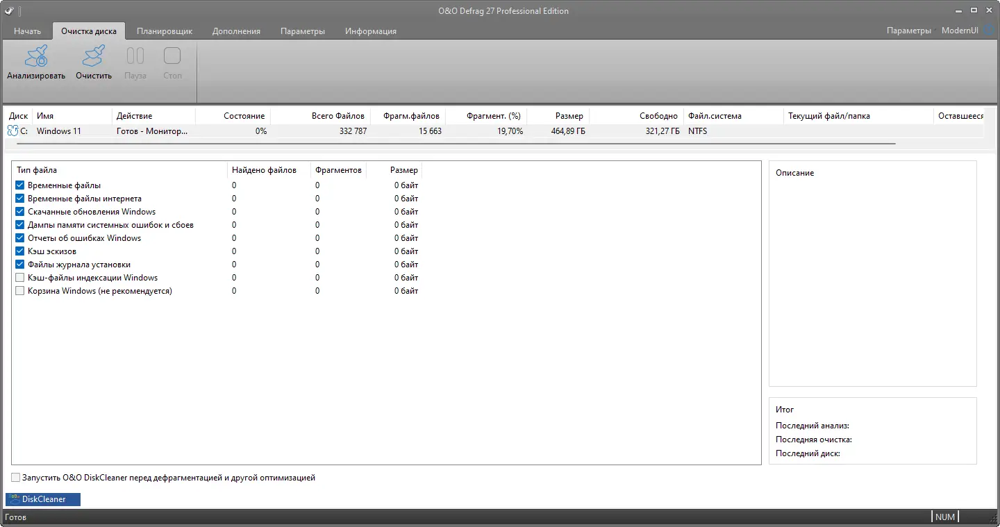Click the Найдено файлов column header
The width and height of the screenshot is (1000, 527).
point(269,170)
